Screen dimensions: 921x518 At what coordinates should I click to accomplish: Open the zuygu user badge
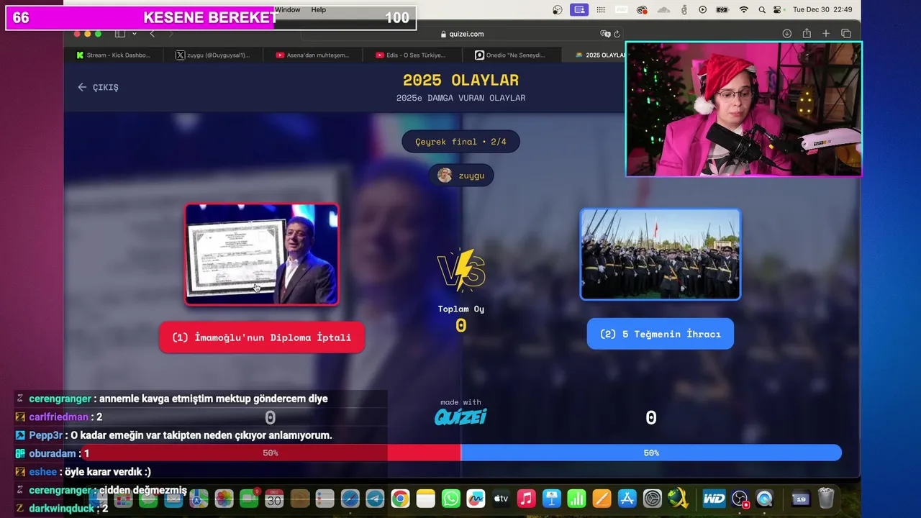[461, 176]
